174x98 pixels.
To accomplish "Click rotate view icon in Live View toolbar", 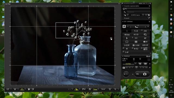I will [x=8, y=89].
